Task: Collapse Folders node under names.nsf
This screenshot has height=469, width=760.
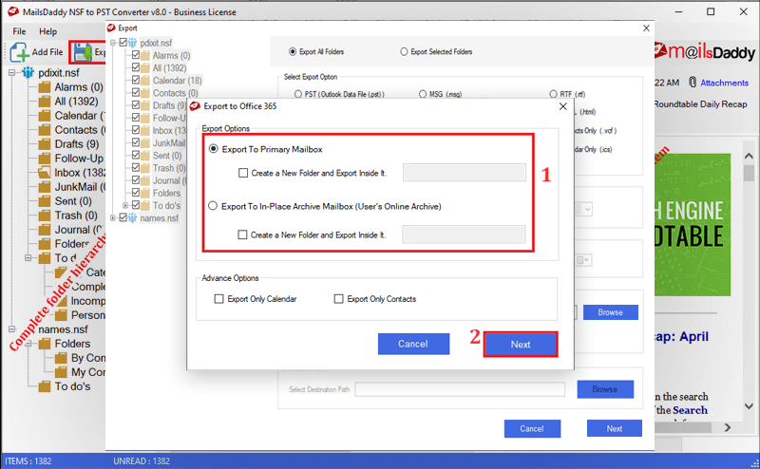Action: point(28,344)
